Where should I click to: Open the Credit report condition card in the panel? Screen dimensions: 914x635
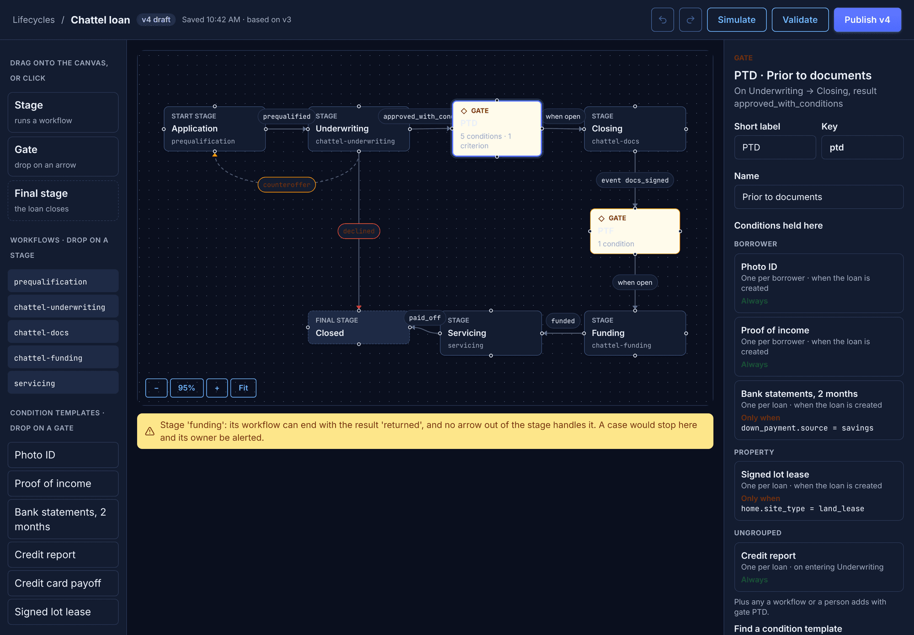(818, 567)
